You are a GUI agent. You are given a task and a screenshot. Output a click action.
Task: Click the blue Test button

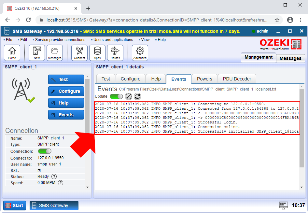pos(66,79)
